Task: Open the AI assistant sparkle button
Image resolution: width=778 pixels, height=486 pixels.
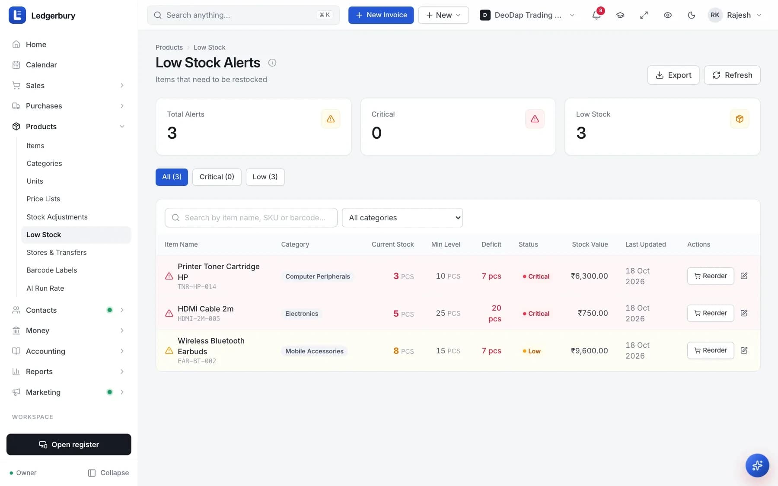Action: [x=757, y=465]
